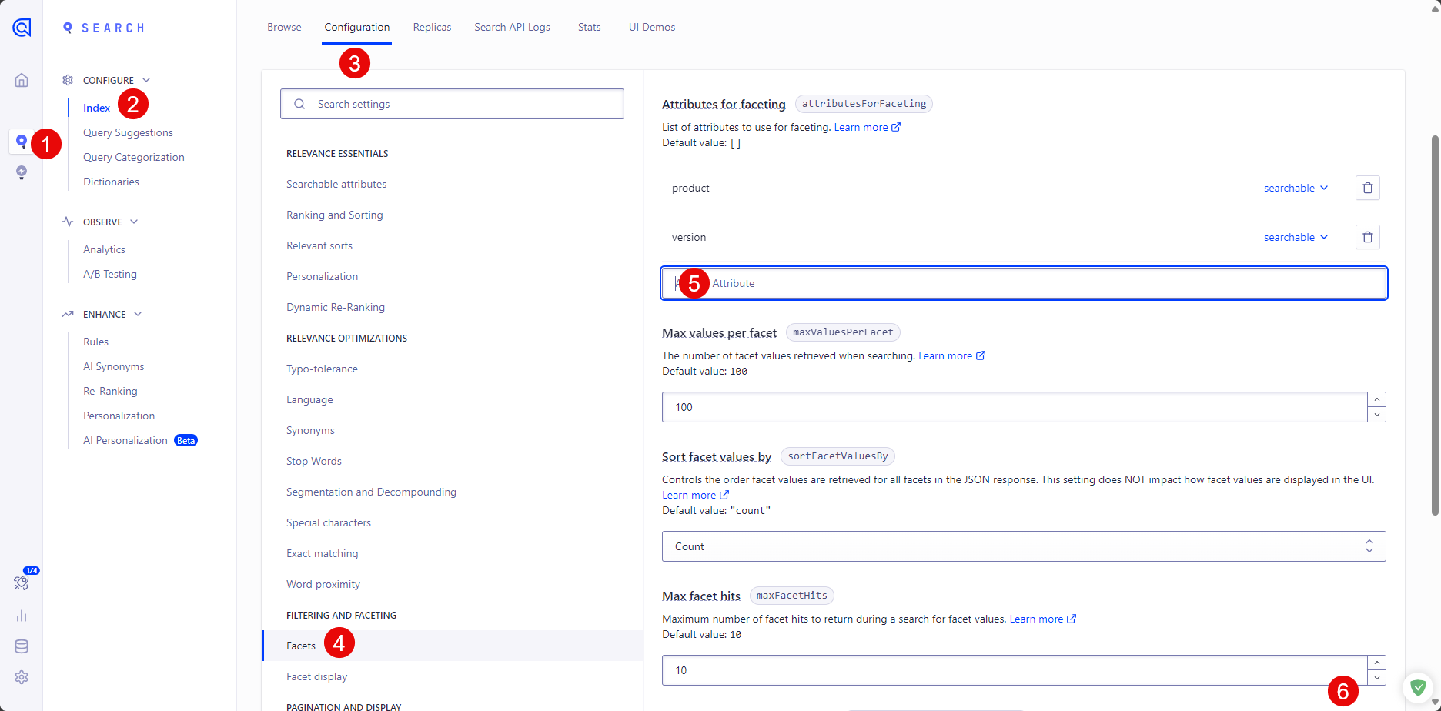The height and width of the screenshot is (711, 1441).
Task: Open searchable dropdown for version
Action: coord(1296,237)
